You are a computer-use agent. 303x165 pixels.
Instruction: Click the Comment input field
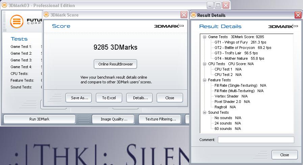tap(256, 140)
